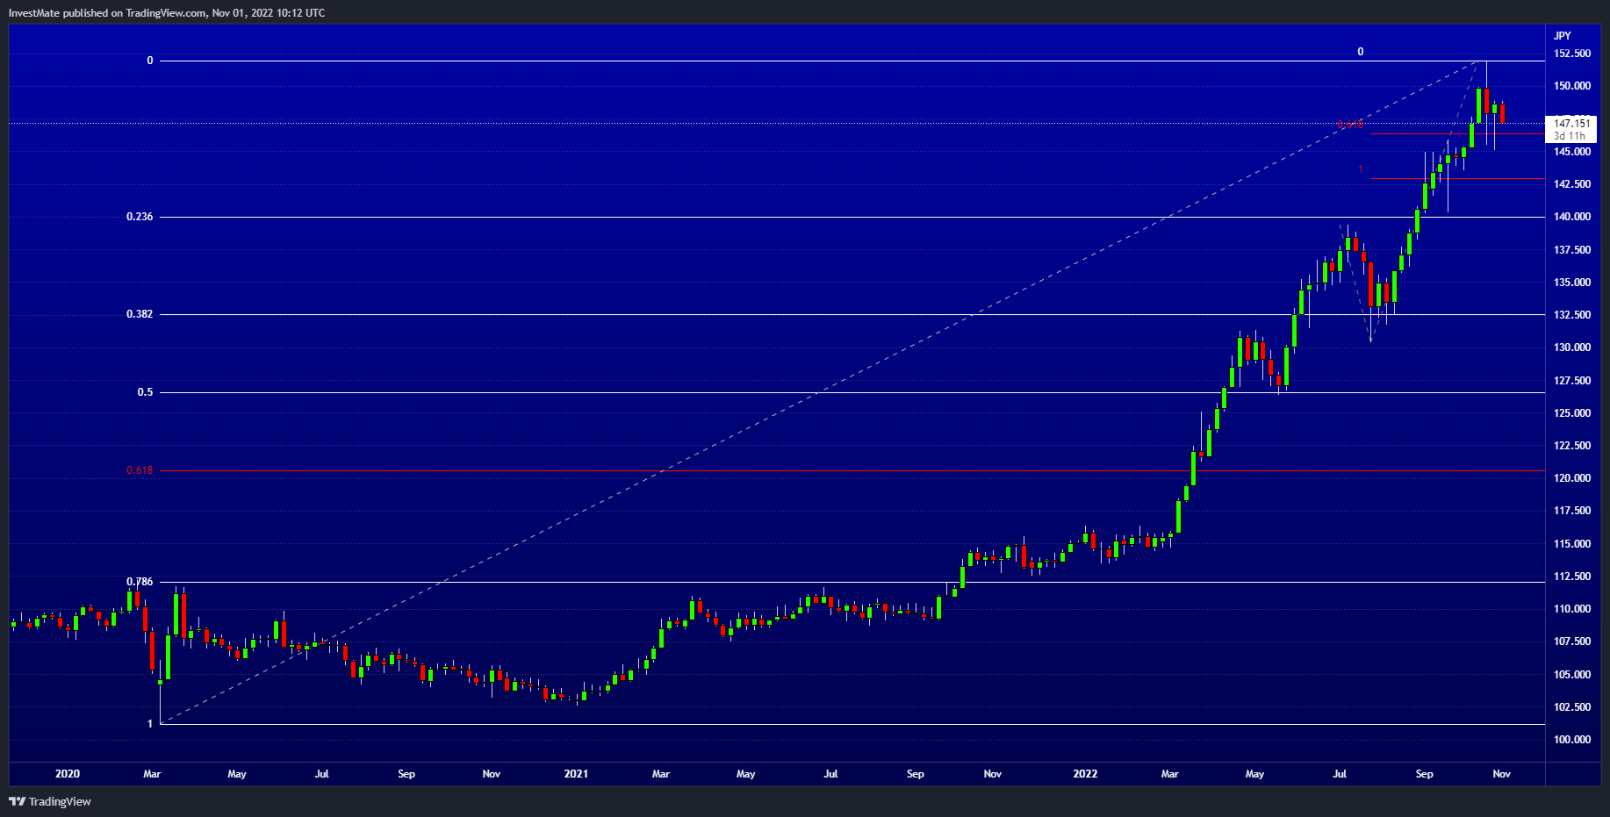Click the 3d 11h countdown label

1569,136
